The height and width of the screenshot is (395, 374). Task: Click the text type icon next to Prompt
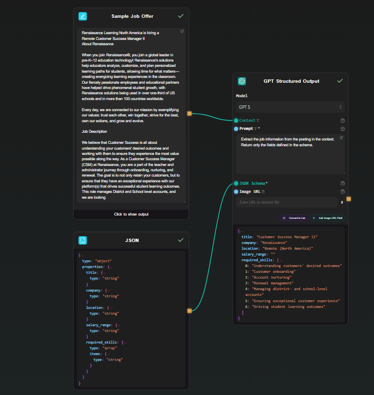[x=256, y=129]
